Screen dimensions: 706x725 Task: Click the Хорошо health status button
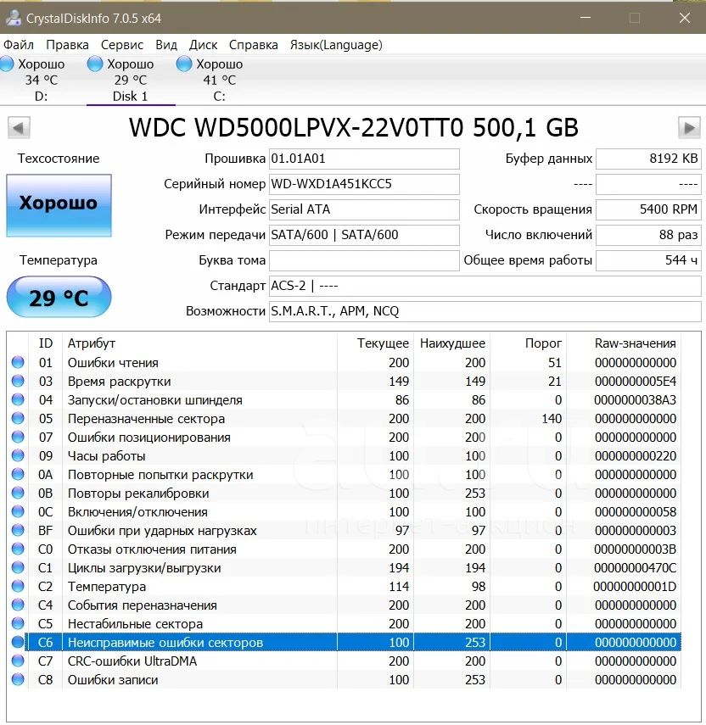(59, 205)
